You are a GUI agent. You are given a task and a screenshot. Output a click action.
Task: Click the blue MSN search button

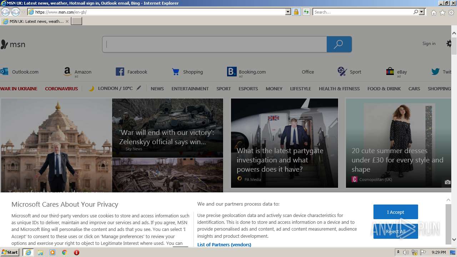pos(339,44)
